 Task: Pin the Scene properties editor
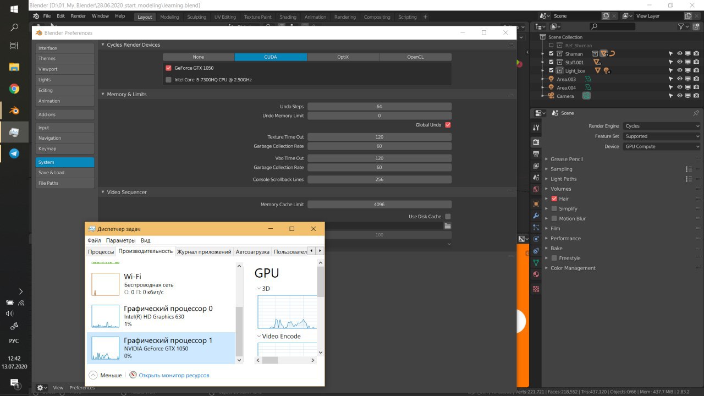click(x=696, y=113)
